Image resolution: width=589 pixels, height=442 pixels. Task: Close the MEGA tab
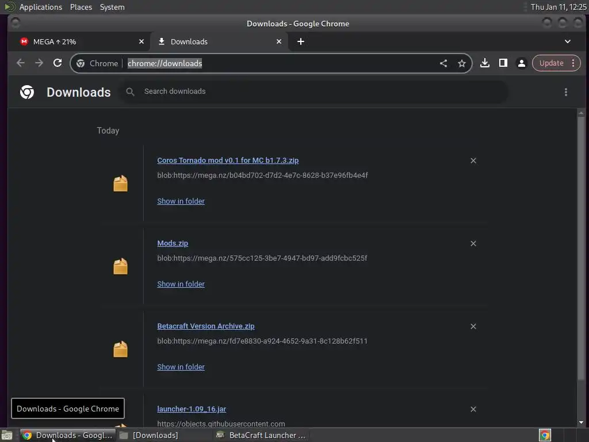point(141,41)
